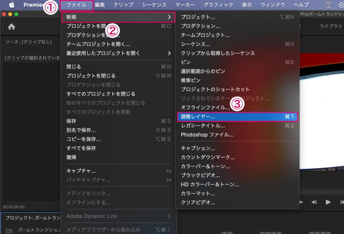Image resolution: width=344 pixels, height=234 pixels.
Task: Step back one frame in monitor
Action: click(314, 202)
